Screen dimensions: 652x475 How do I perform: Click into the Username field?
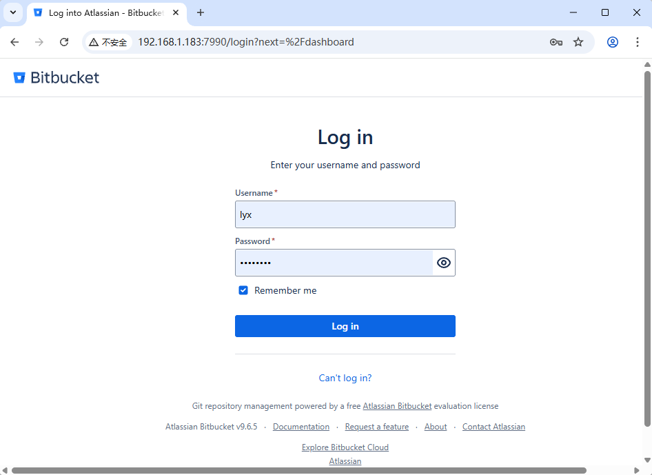click(x=345, y=214)
